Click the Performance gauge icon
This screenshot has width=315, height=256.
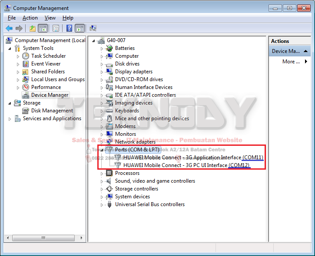(26, 87)
